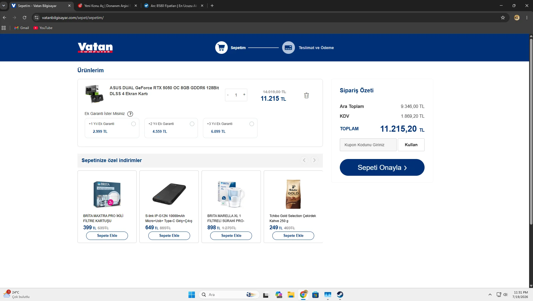This screenshot has width=533, height=301.
Task: Select +3 Yıl Ek Garanti option
Action: [x=252, y=124]
